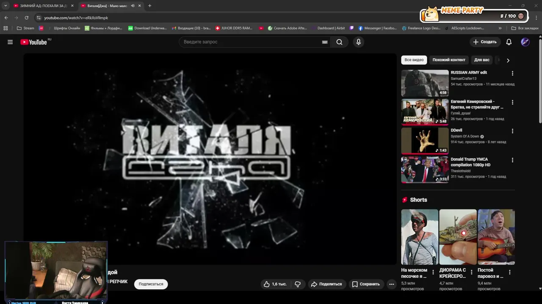Open options for ДИОРАМА С КРЕЙСЕРО short
The image size is (542, 304).
471,272
